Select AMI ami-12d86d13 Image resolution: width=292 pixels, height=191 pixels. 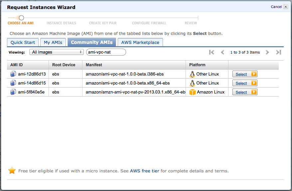point(245,74)
